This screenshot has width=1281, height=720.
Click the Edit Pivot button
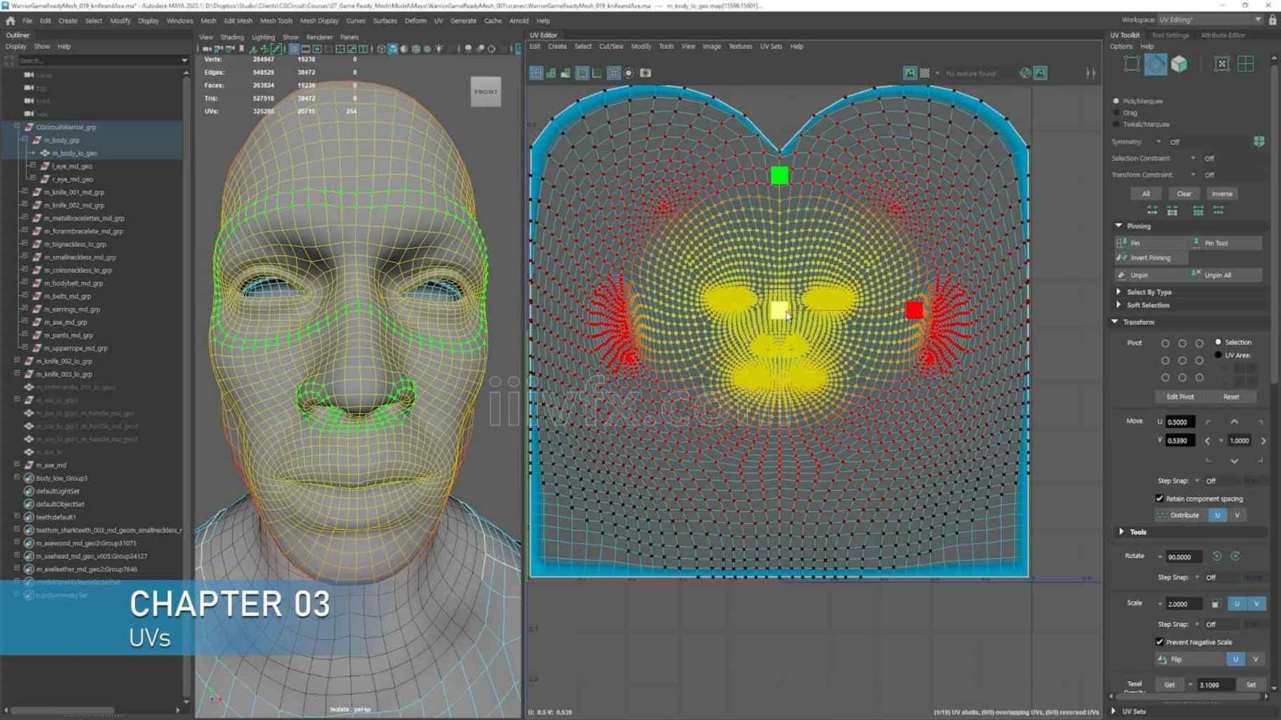[x=1180, y=397]
